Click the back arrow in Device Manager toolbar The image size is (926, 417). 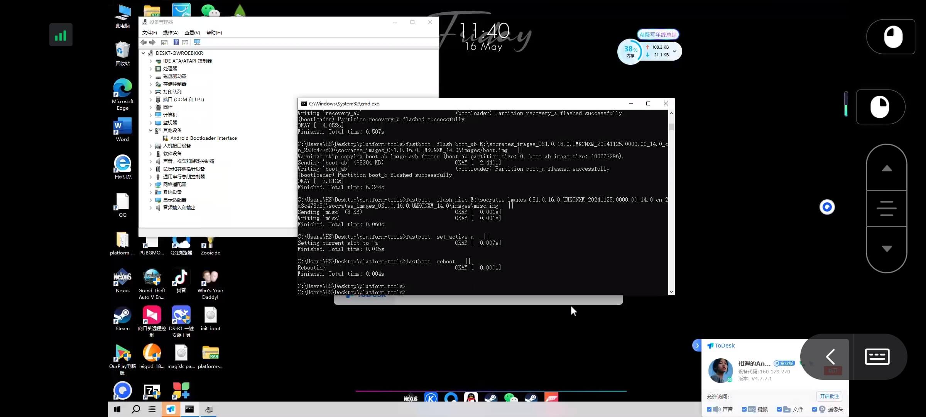click(144, 42)
